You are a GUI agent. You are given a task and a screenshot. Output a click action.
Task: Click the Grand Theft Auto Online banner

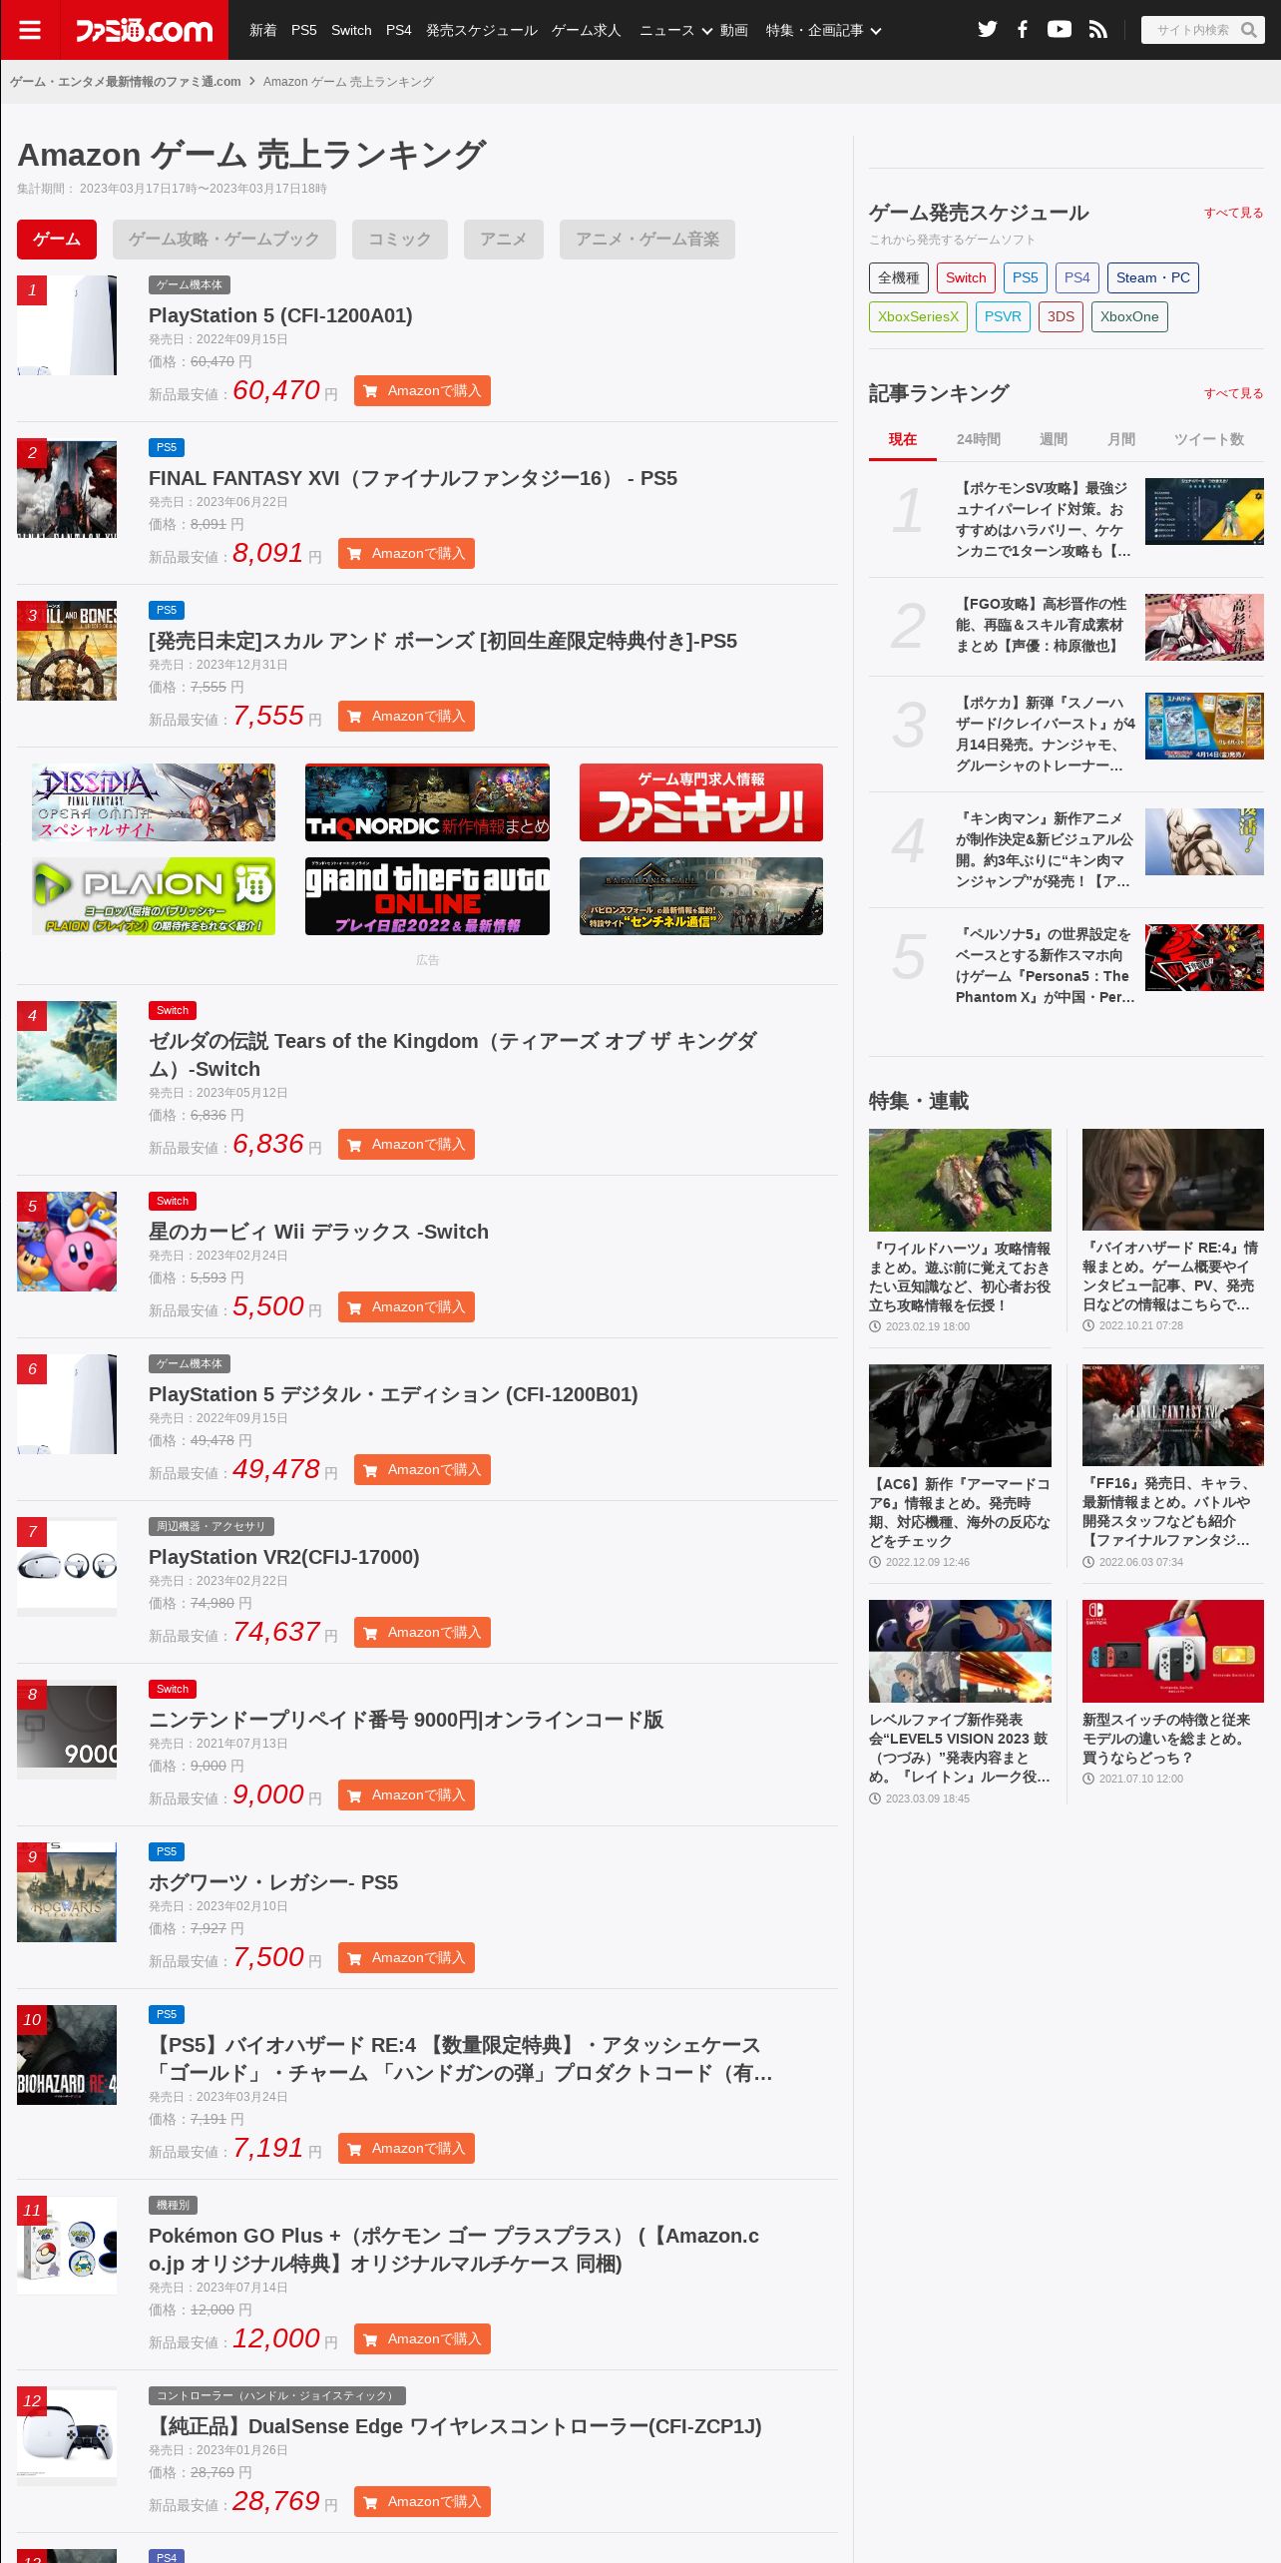[427, 896]
